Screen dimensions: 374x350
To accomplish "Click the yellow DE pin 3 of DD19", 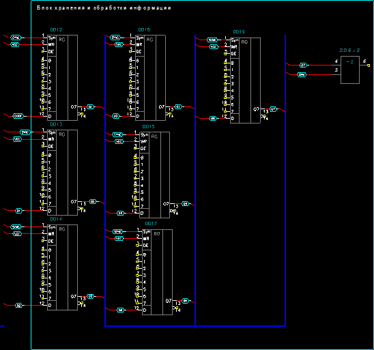I will click(x=225, y=54).
